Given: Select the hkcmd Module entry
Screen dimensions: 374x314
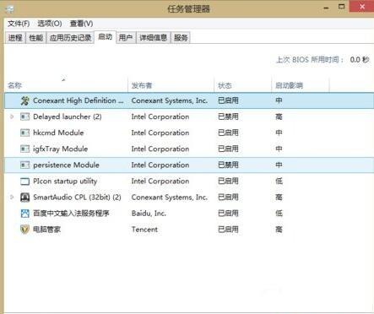Looking at the screenshot, I should [58, 133].
